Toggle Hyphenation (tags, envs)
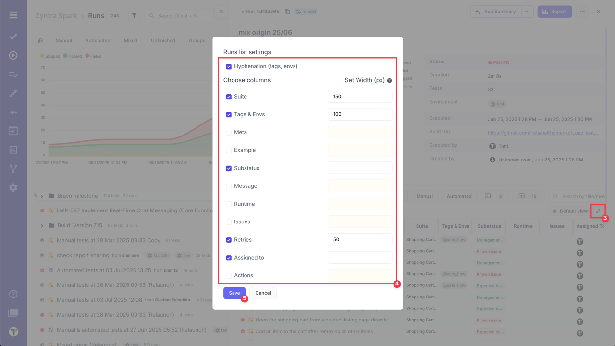This screenshot has height=346, width=615. coord(229,66)
